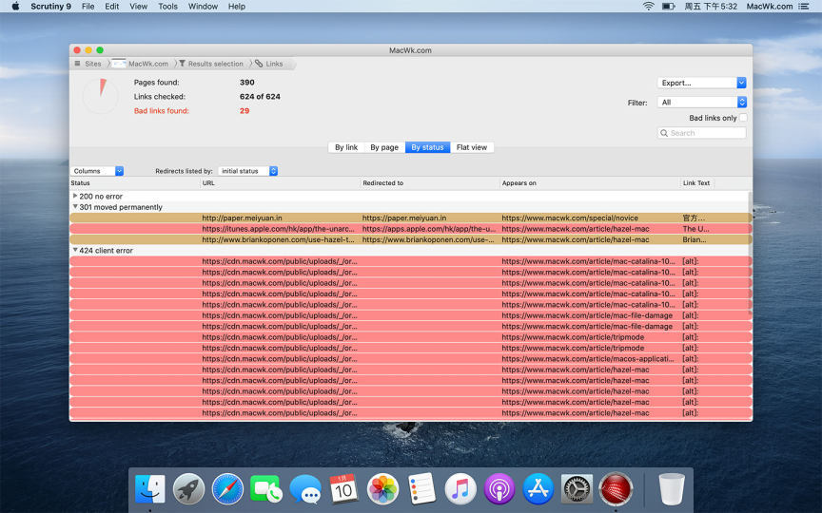This screenshot has width=822, height=513.
Task: Expand the 200 no error group
Action: tap(75, 196)
